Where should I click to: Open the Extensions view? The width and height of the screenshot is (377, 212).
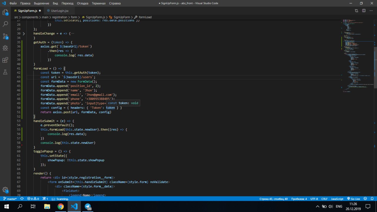(5, 60)
